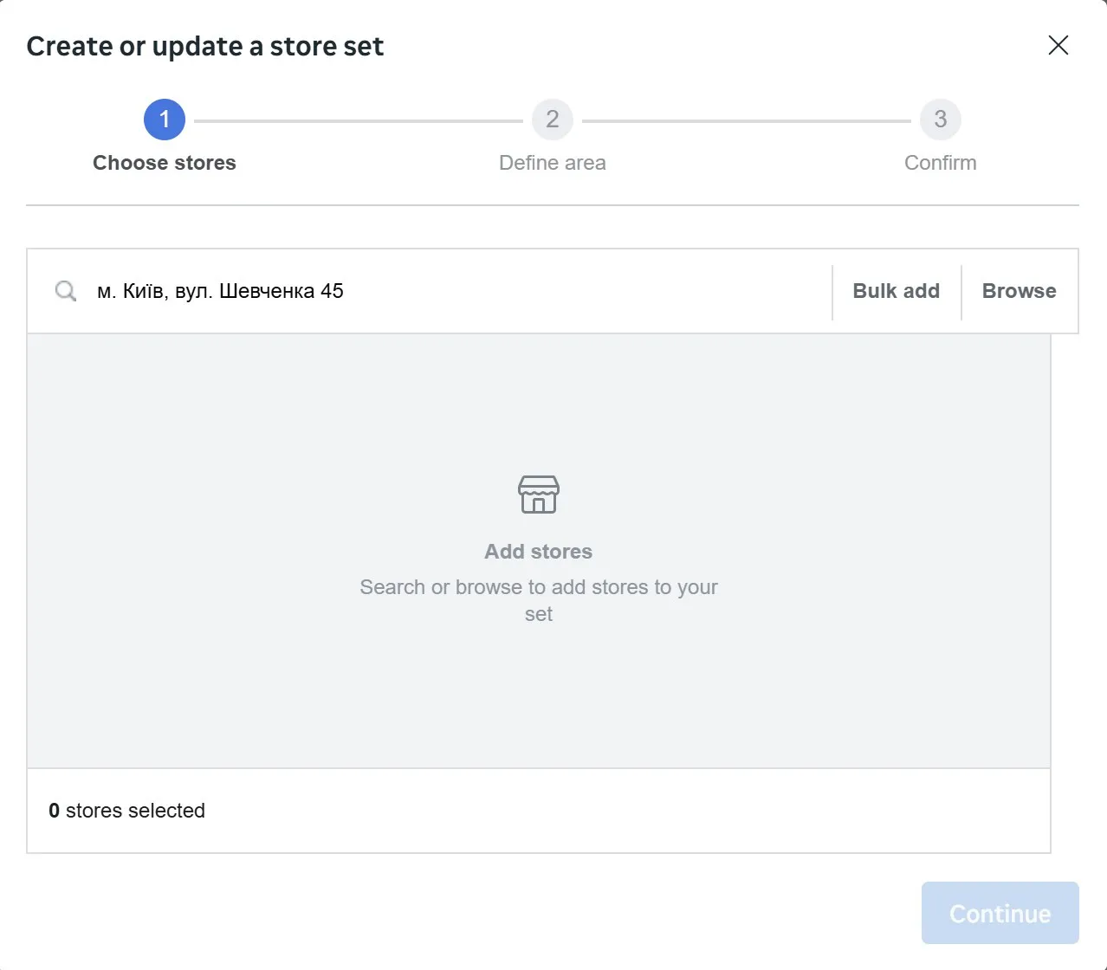Open the Browse stores option

click(1019, 291)
